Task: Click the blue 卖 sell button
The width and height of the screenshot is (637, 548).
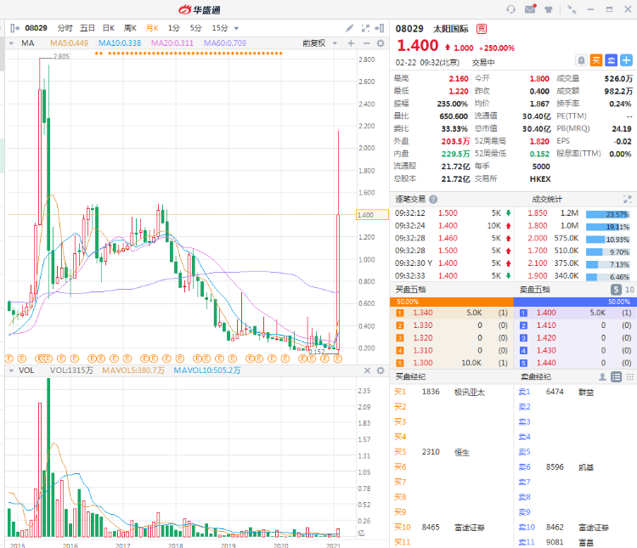Action: pos(611,60)
